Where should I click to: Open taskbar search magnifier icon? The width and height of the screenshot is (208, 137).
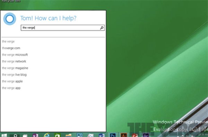tap(15, 136)
